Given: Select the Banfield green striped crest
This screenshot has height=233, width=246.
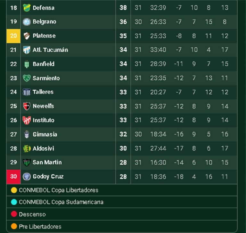Looking at the screenshot, I should (27, 64).
